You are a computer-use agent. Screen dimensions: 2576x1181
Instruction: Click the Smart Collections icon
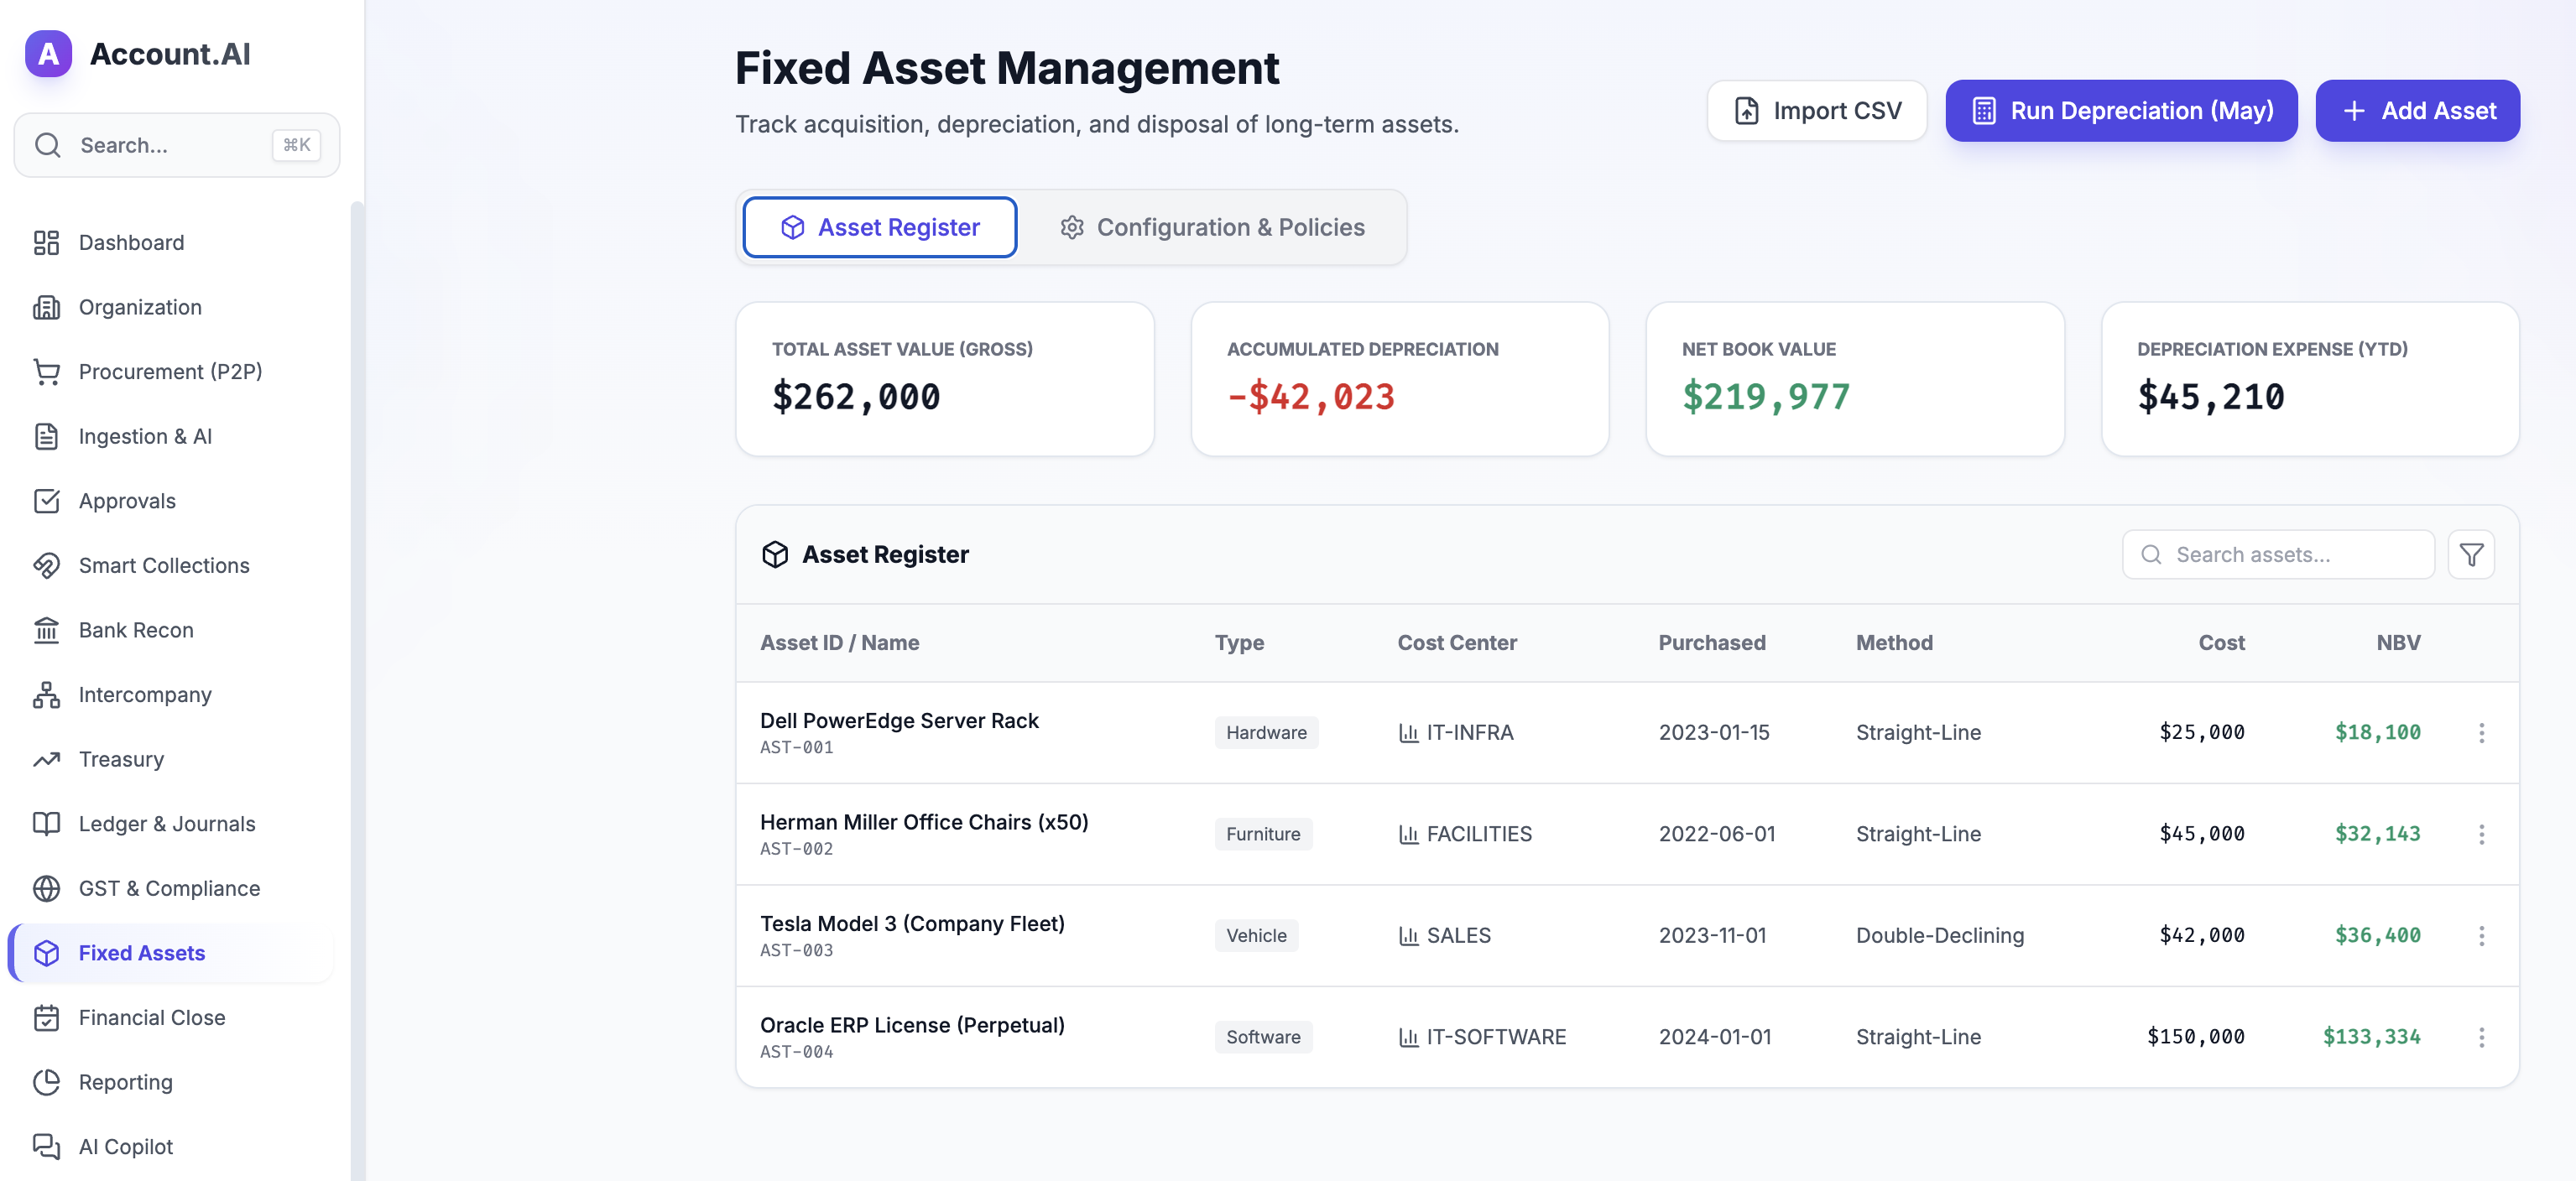[x=46, y=565]
